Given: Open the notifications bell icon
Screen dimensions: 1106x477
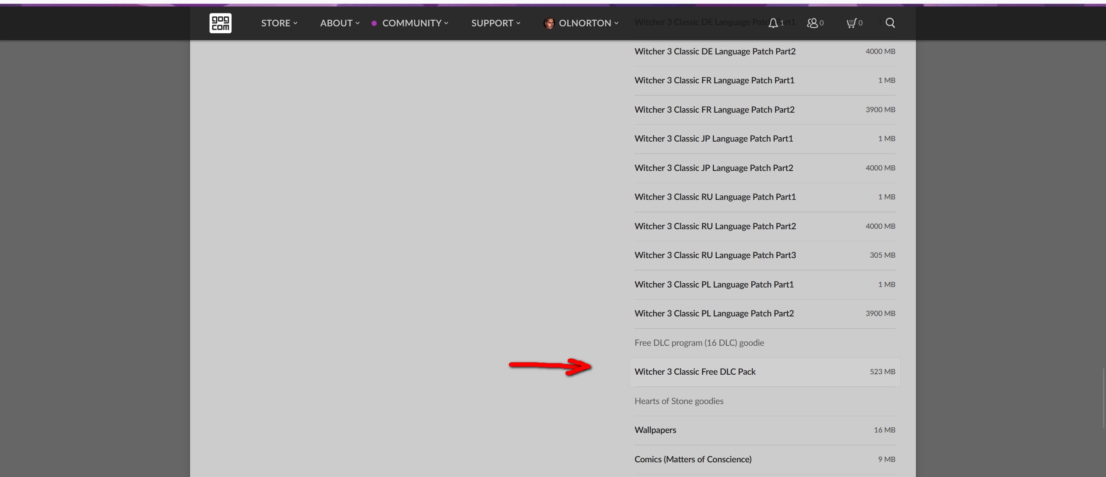Looking at the screenshot, I should pos(773,23).
